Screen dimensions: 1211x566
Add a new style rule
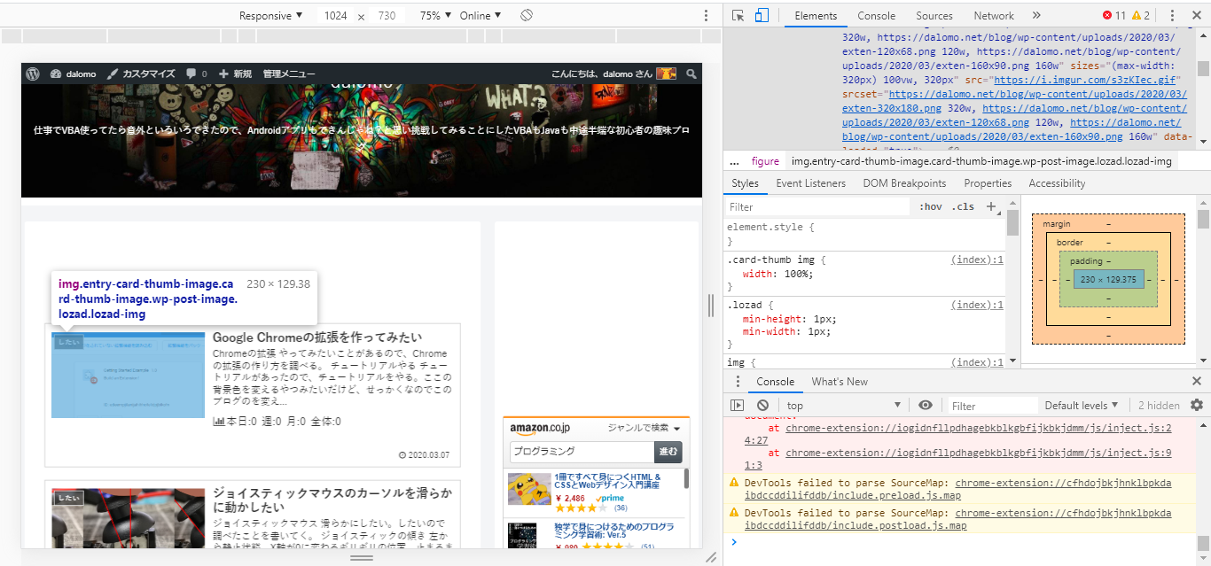tap(991, 207)
